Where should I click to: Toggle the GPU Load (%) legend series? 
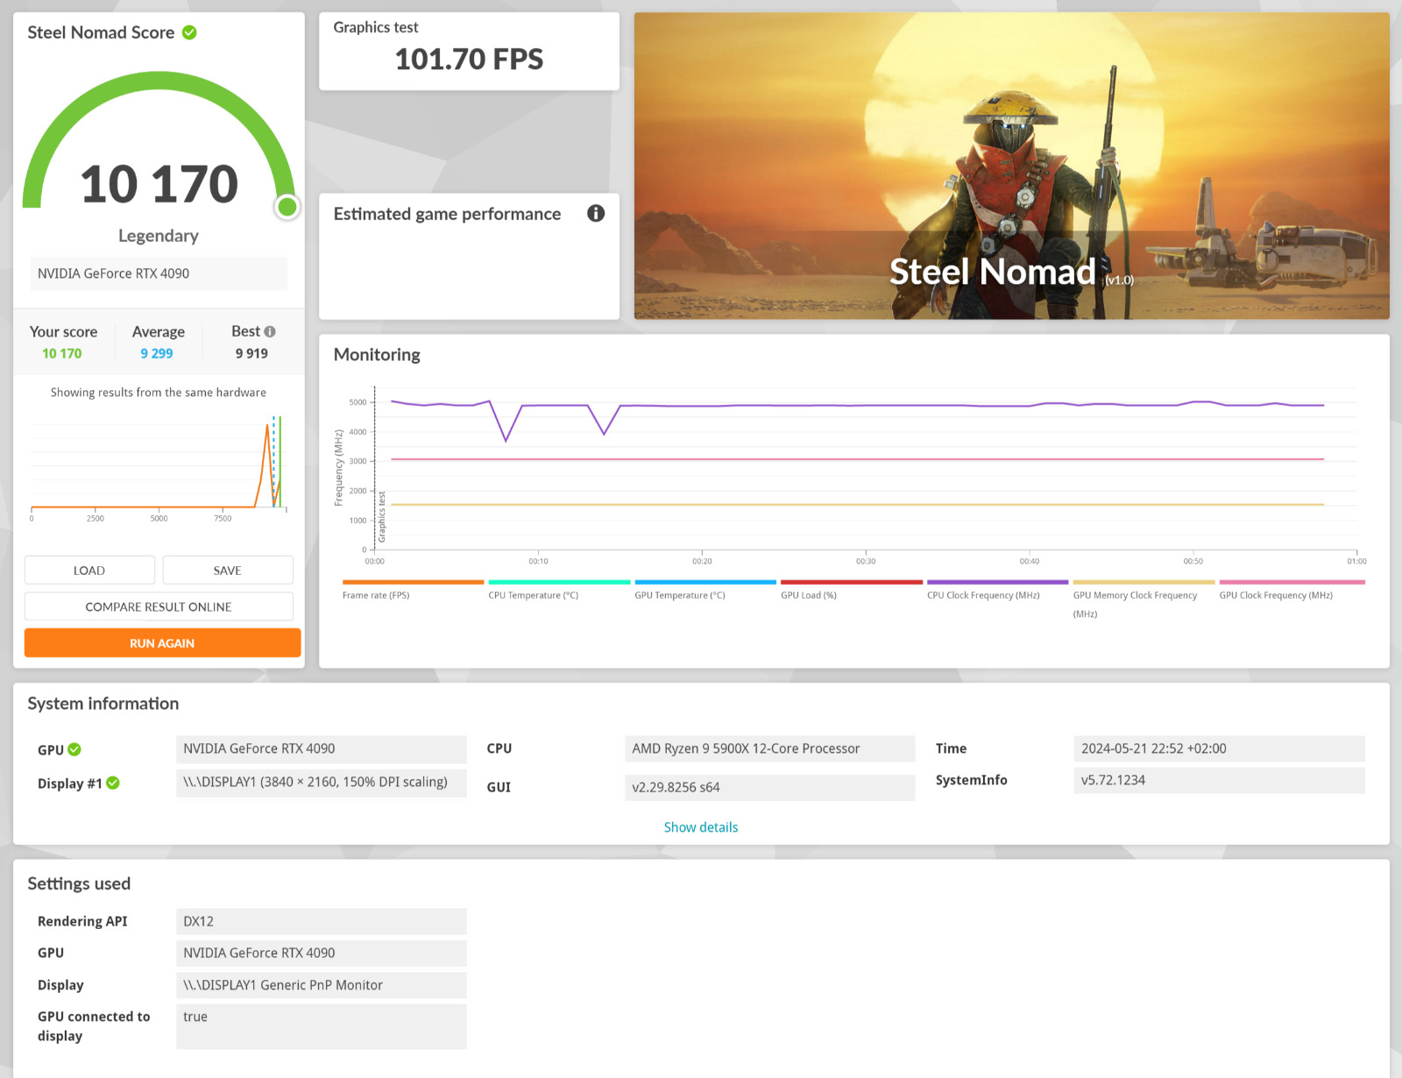851,589
